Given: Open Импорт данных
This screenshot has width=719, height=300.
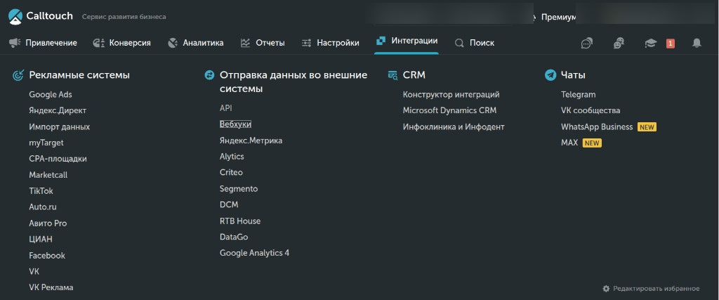Looking at the screenshot, I should (60, 126).
